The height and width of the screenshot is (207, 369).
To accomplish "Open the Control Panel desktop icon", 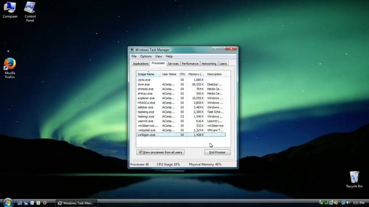I will (30, 11).
